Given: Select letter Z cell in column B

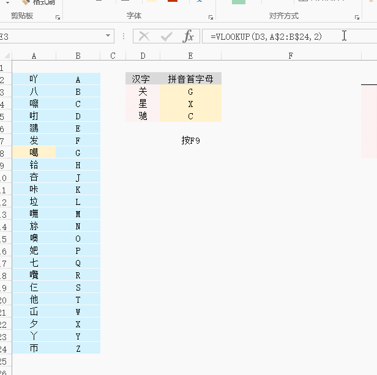Looking at the screenshot, I should [x=78, y=348].
